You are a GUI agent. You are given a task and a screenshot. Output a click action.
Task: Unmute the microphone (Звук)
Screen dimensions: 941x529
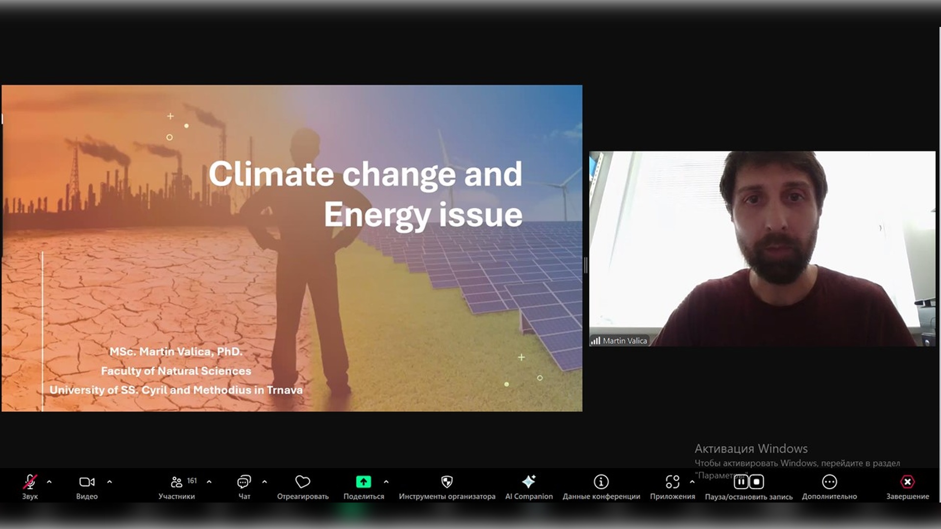click(30, 482)
